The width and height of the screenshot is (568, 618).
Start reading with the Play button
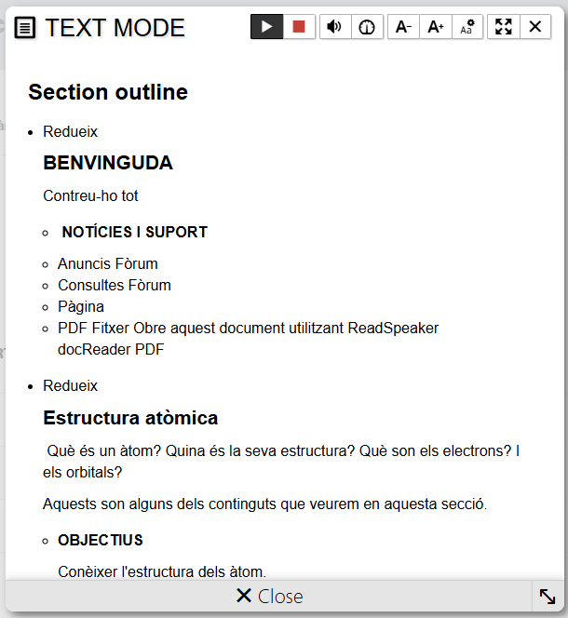[266, 27]
